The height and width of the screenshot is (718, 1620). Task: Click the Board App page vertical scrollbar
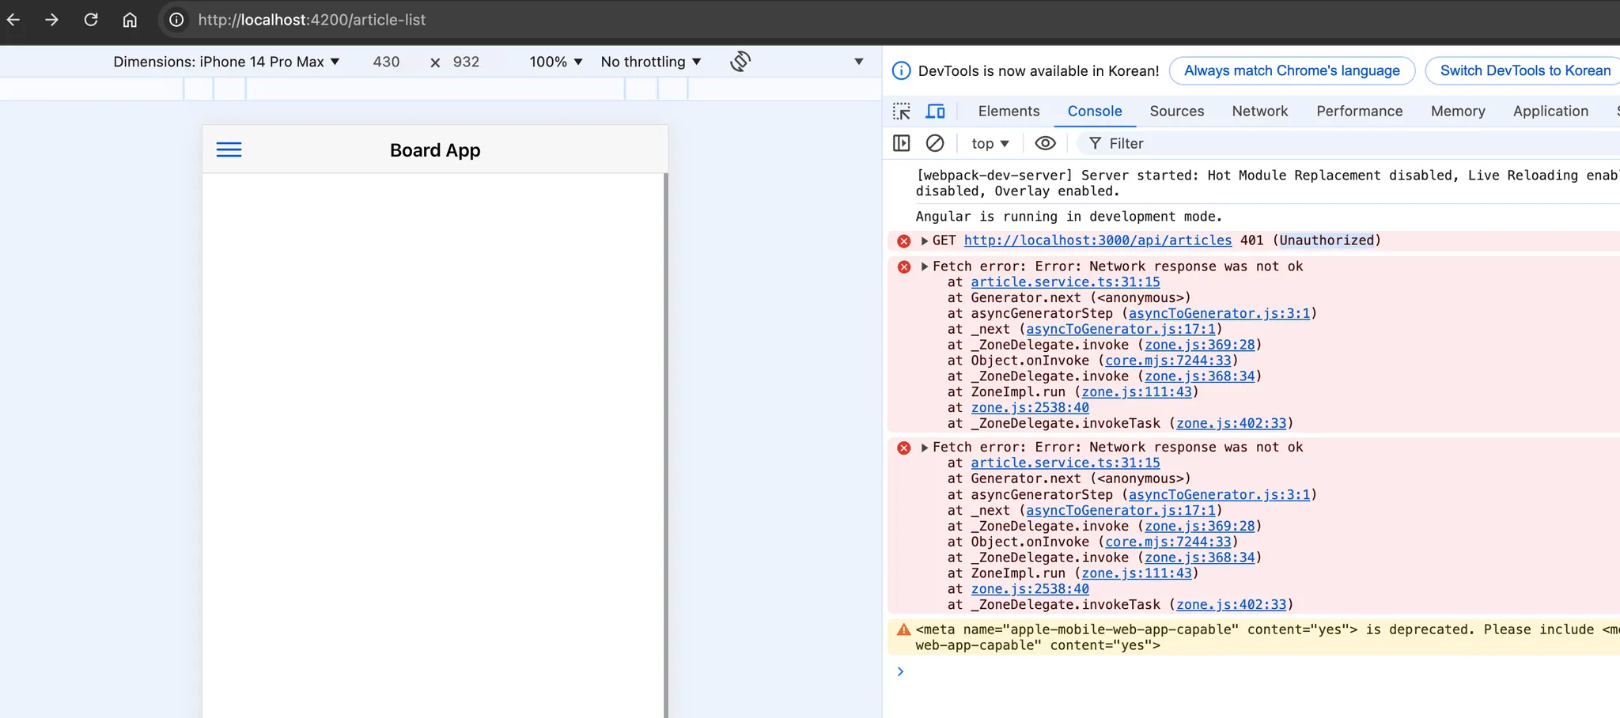666,445
